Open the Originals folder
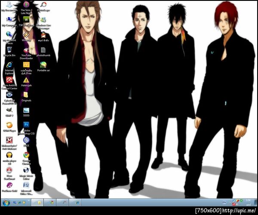Image resolution: width=258 pixels, height=215 pixels. (x=26, y=97)
